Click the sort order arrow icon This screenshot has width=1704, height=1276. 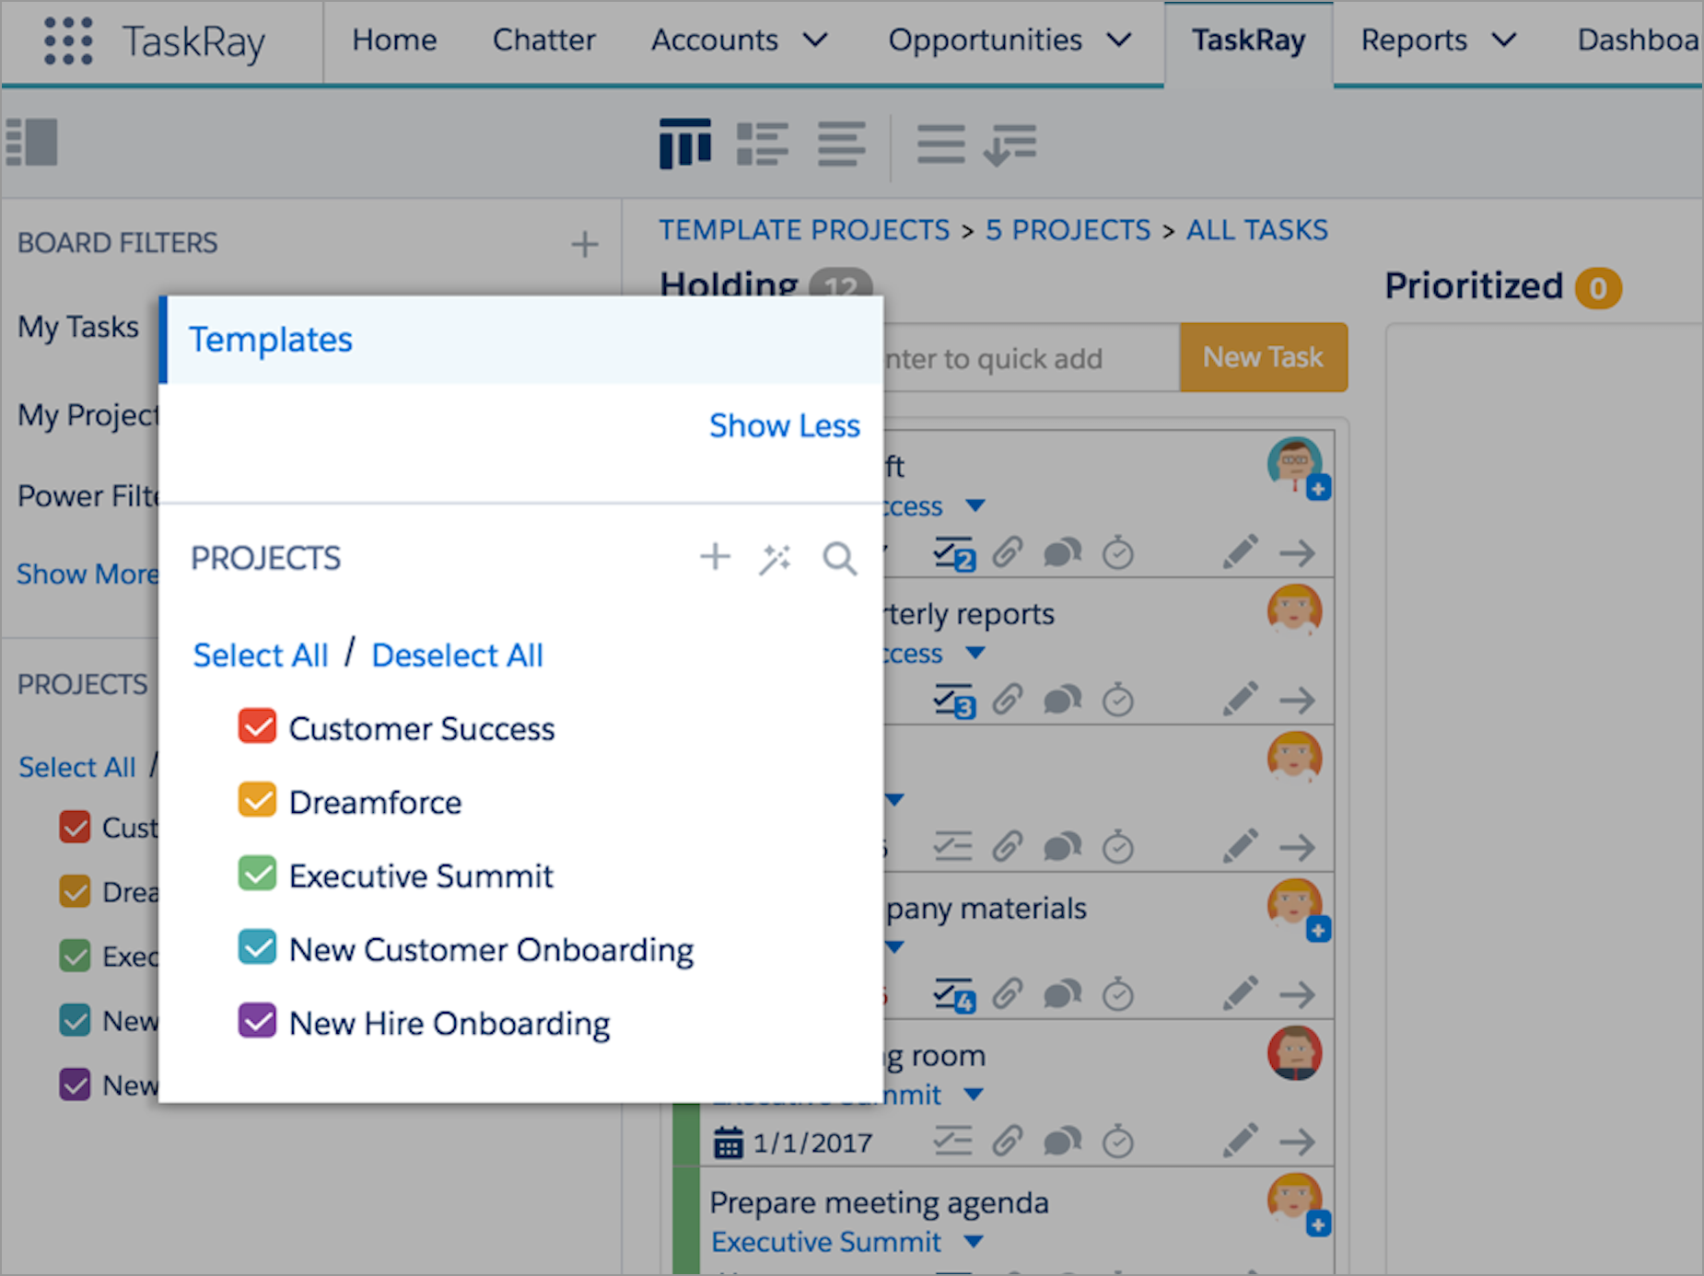1010,145
